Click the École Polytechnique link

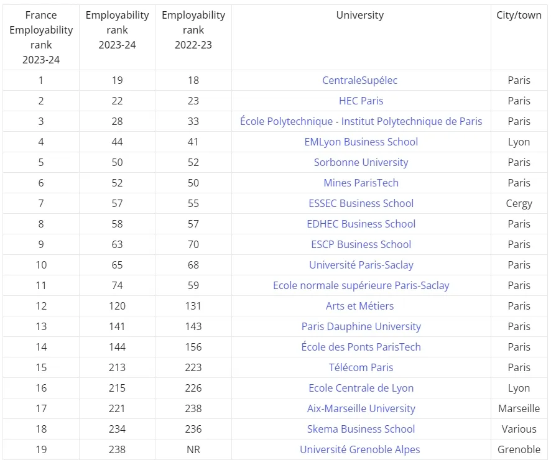point(287,121)
